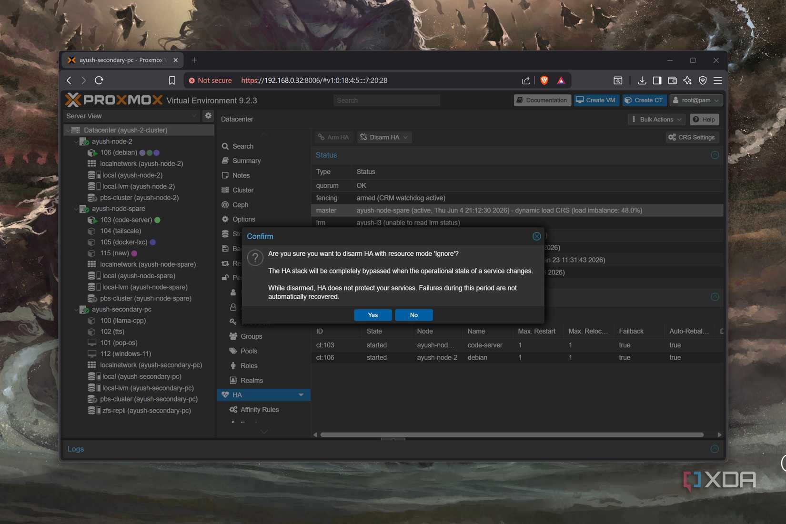This screenshot has height=524, width=786.
Task: Open Brave Wallet icon
Action: tap(672, 81)
